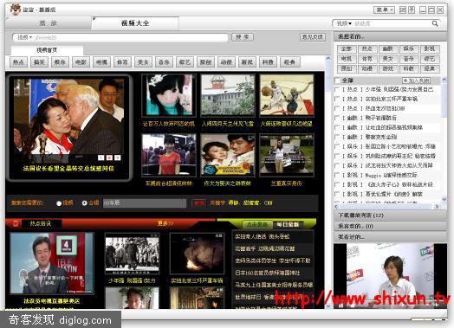The width and height of the screenshot is (454, 328).
Task: Click the red icon next to 热点资讯
Action: (16, 223)
